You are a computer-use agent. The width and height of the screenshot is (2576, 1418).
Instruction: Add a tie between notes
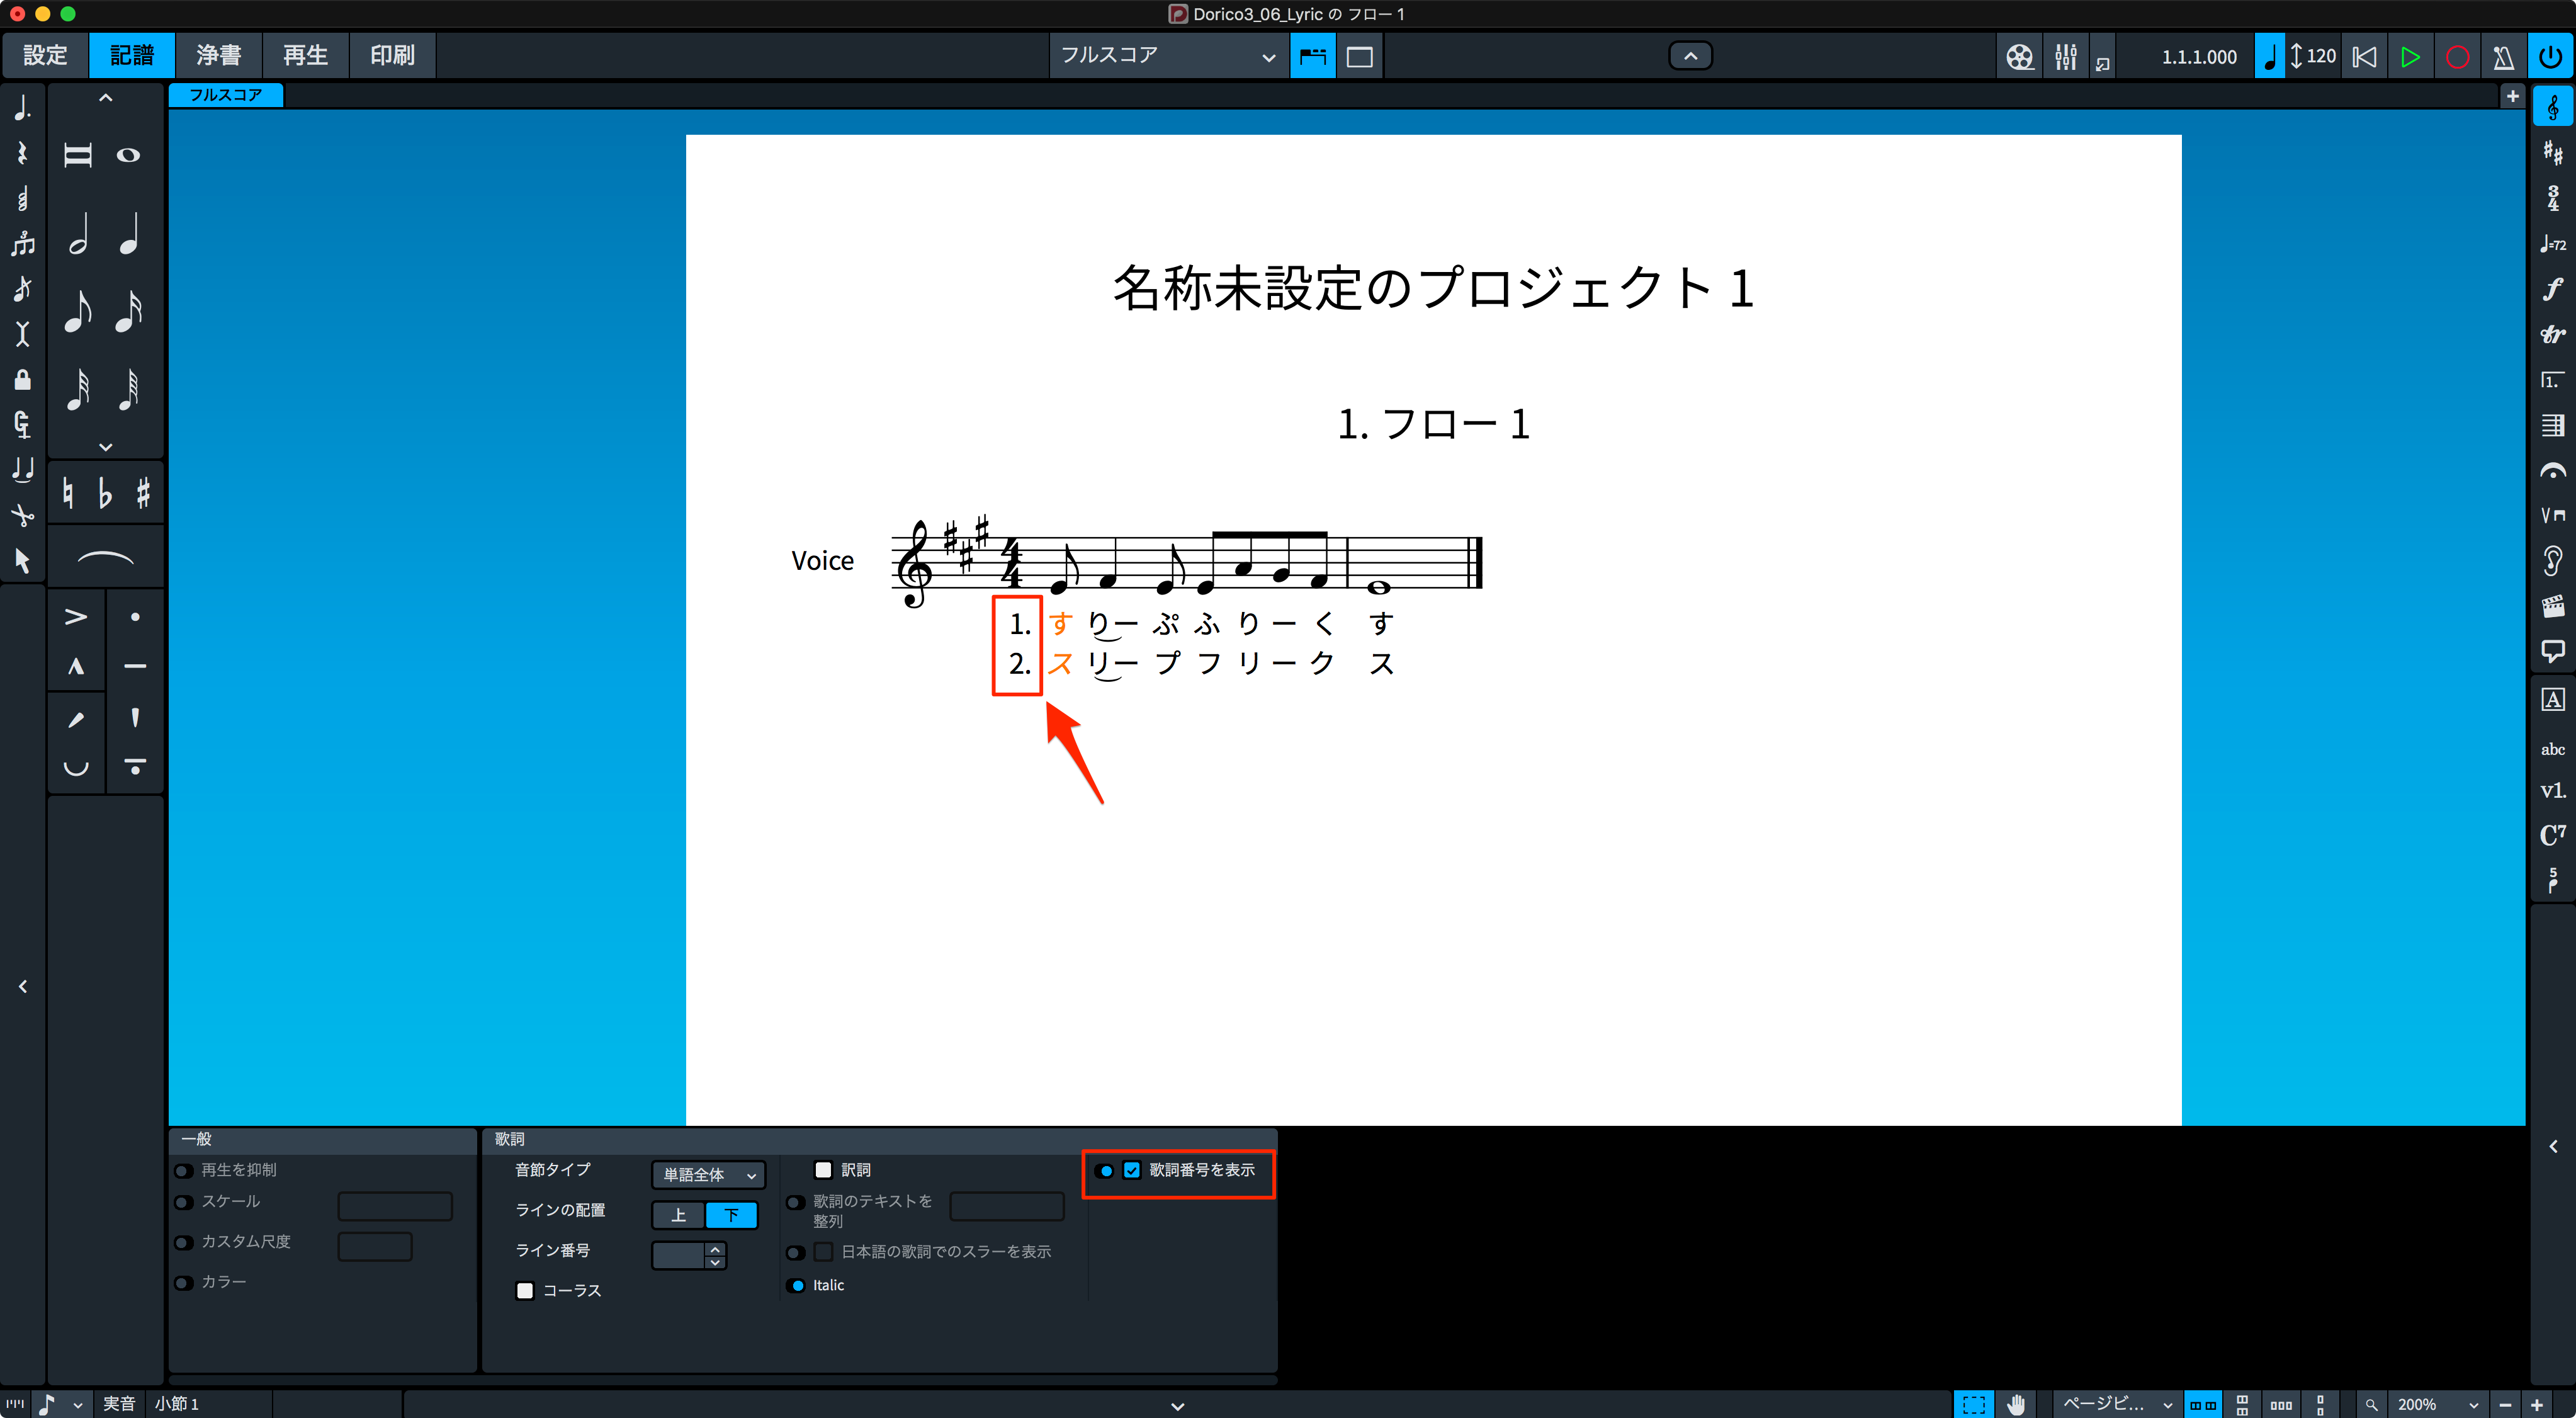click(22, 470)
